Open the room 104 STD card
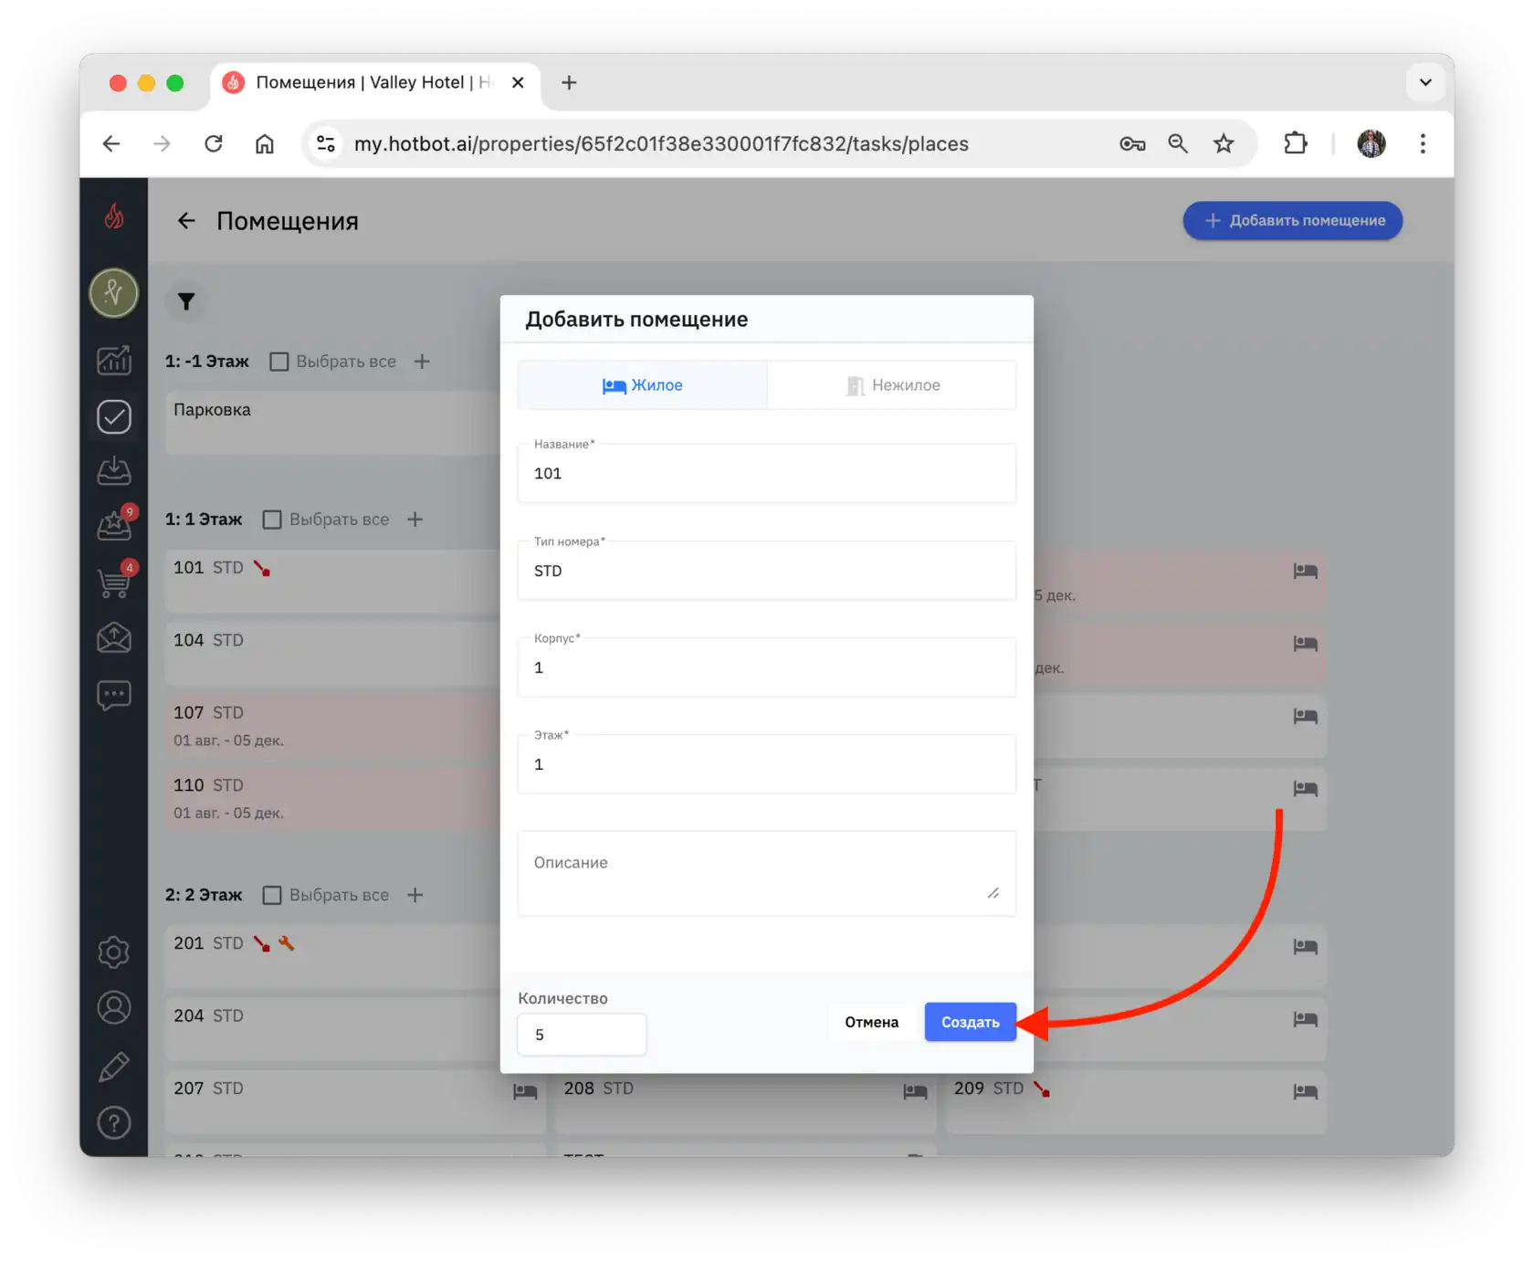 pyautogui.click(x=333, y=654)
